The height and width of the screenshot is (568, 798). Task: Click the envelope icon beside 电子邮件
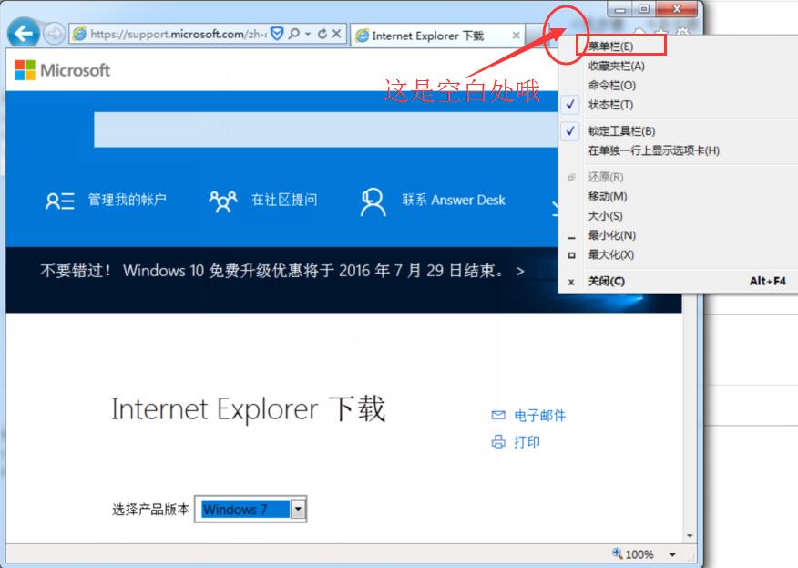coord(498,415)
